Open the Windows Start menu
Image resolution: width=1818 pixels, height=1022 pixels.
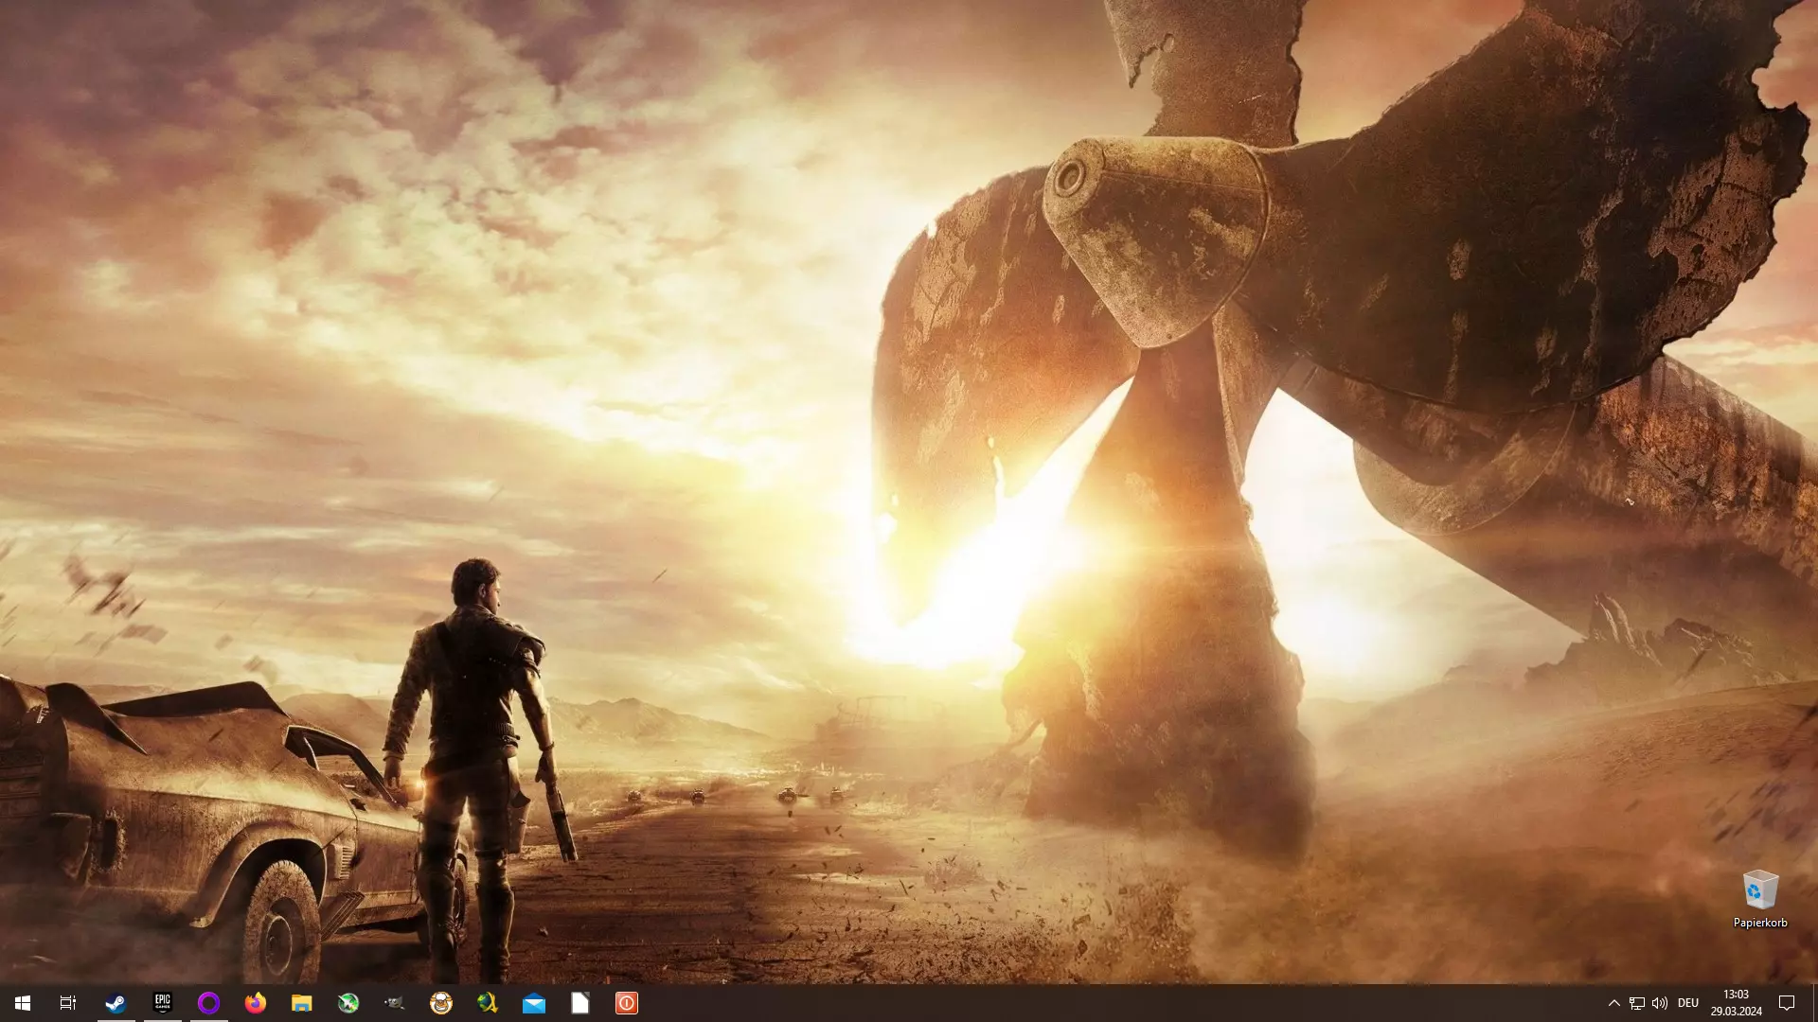(23, 1003)
